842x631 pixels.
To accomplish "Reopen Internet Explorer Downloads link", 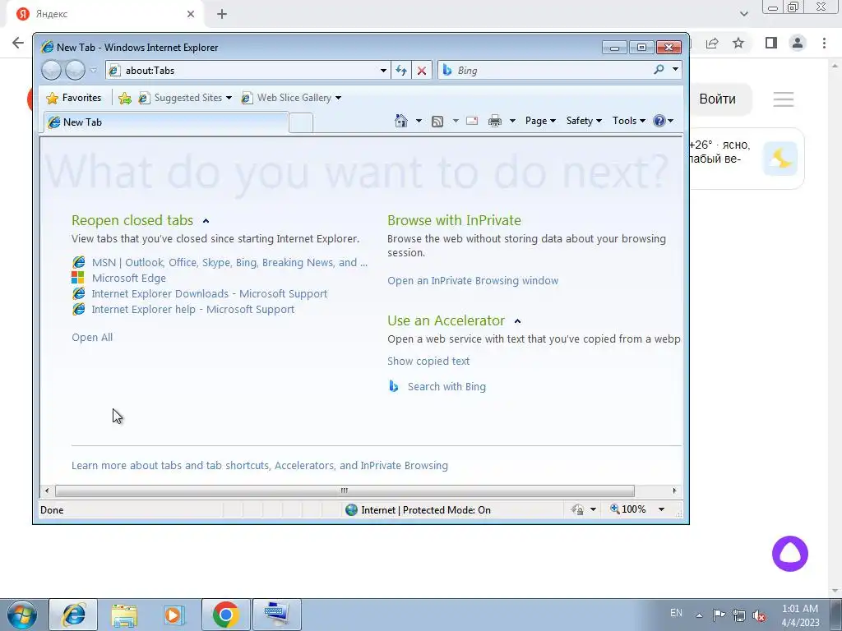I will [x=210, y=293].
